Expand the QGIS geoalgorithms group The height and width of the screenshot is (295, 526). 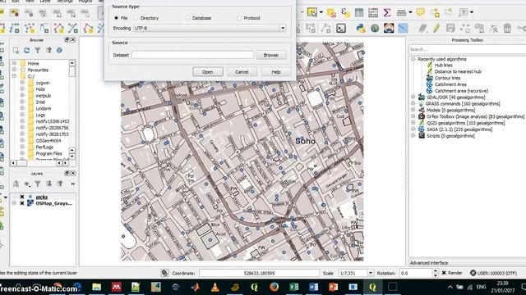tap(413, 123)
